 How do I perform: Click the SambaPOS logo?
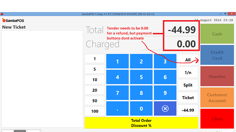[x=13, y=20]
